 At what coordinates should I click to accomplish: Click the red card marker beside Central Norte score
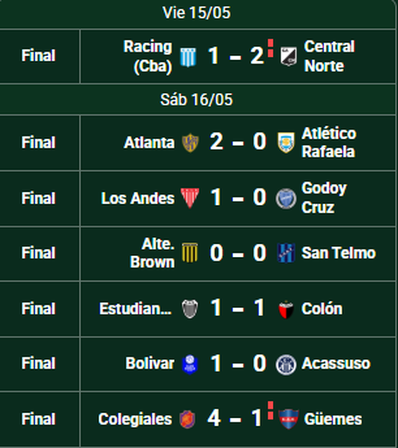click(270, 48)
